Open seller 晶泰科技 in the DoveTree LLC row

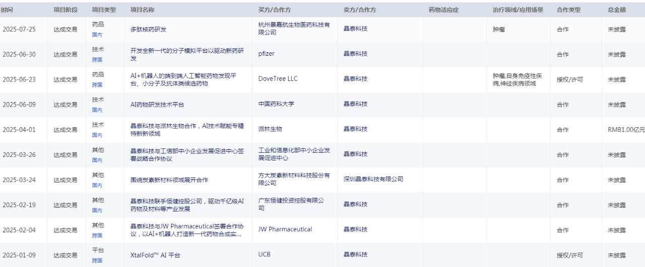point(356,79)
